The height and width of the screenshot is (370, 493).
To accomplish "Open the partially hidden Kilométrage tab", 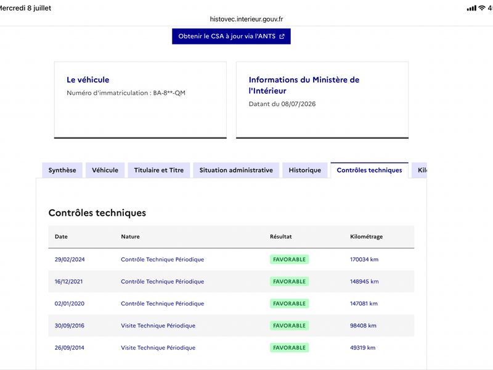I will (420, 170).
